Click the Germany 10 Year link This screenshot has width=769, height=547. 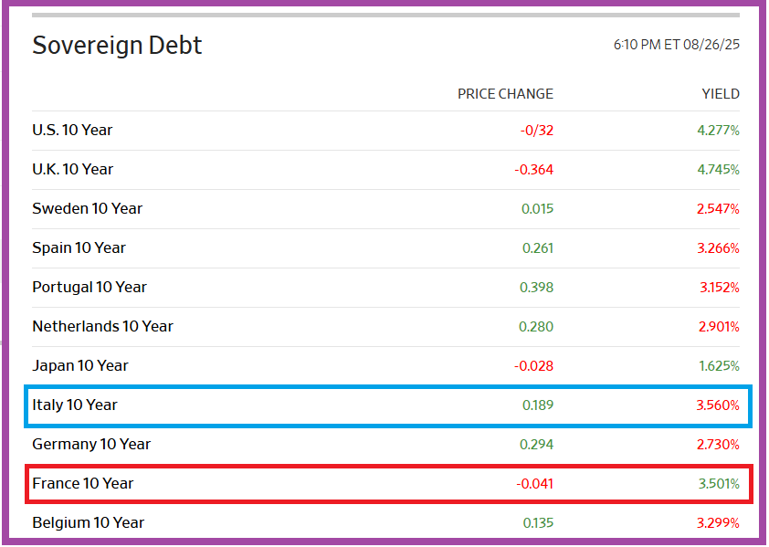click(x=90, y=444)
